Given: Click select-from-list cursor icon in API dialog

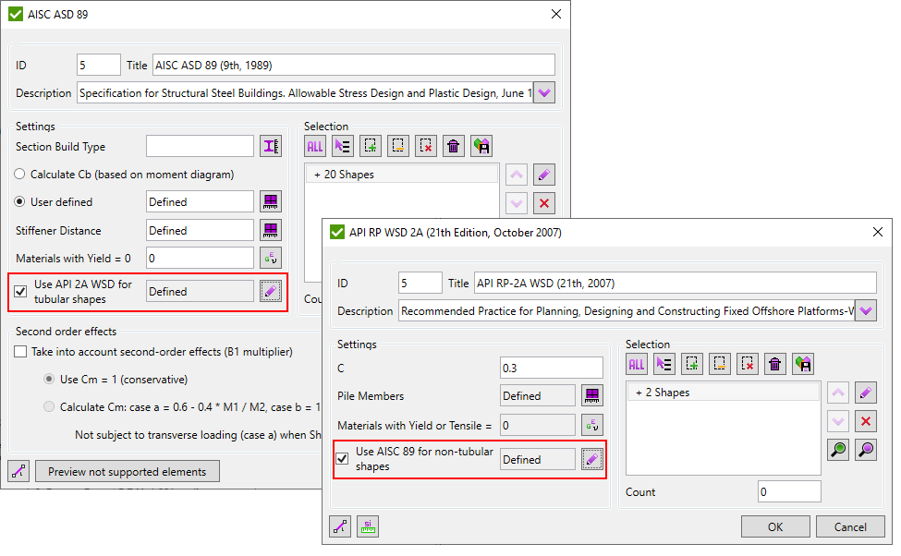Looking at the screenshot, I should coord(664,364).
